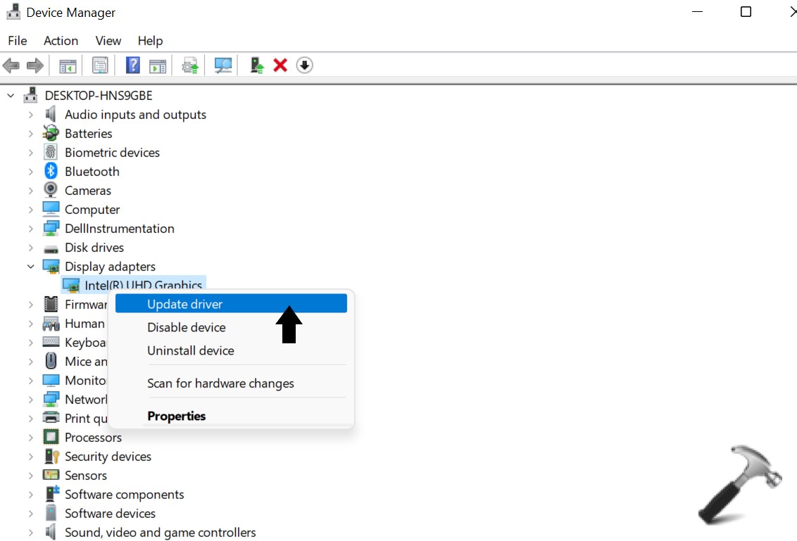The height and width of the screenshot is (541, 797).
Task: Open the Action menu
Action: tap(61, 41)
